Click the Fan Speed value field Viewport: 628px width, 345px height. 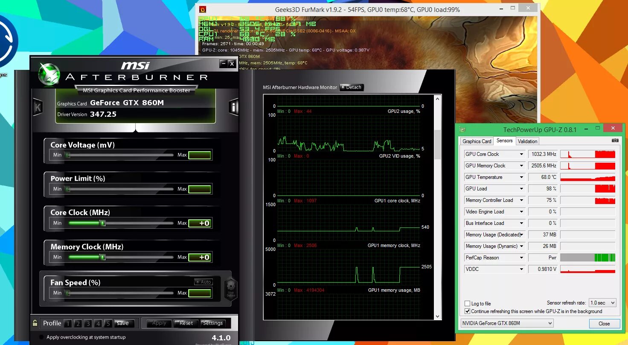point(200,293)
